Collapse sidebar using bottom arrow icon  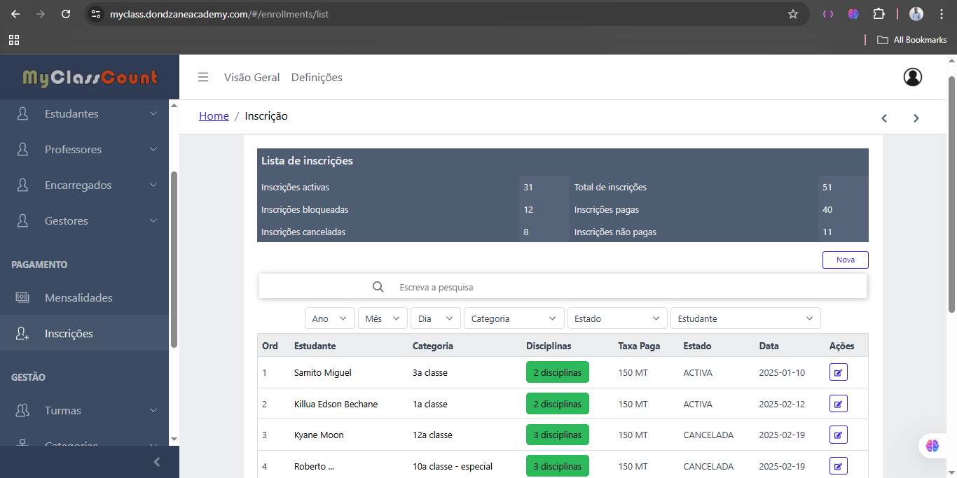click(157, 462)
